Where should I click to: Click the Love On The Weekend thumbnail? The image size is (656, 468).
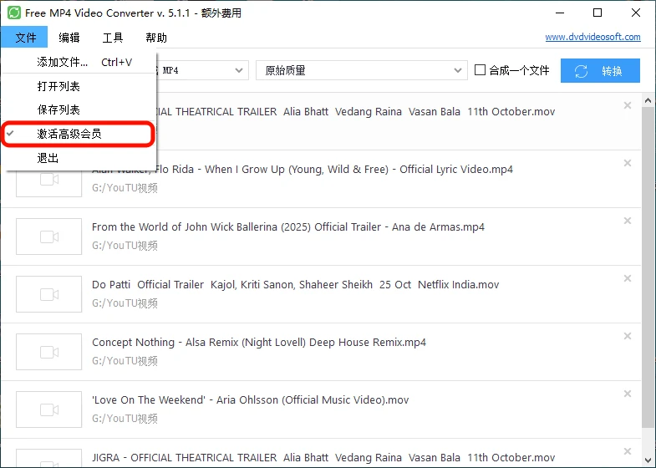coord(49,409)
